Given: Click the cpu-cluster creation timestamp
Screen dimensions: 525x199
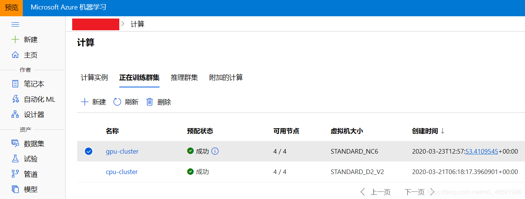Looking at the screenshot, I should pos(465,172).
